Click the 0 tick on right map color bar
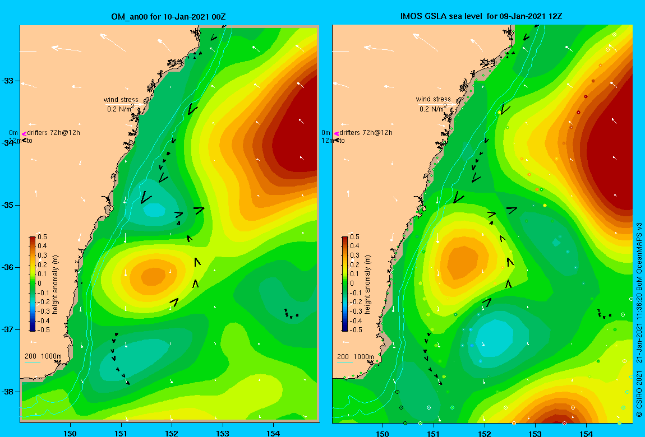645x437 pixels. click(352, 283)
